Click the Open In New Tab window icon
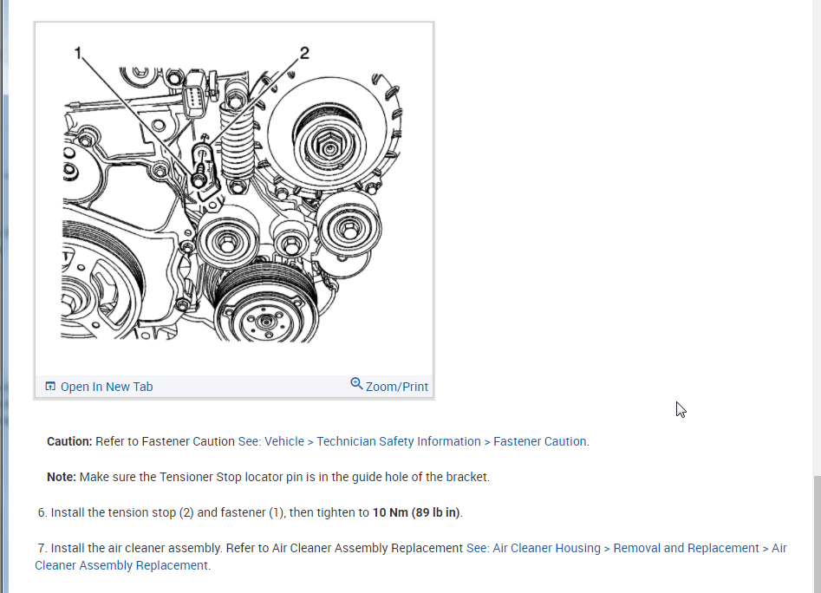 coord(50,387)
